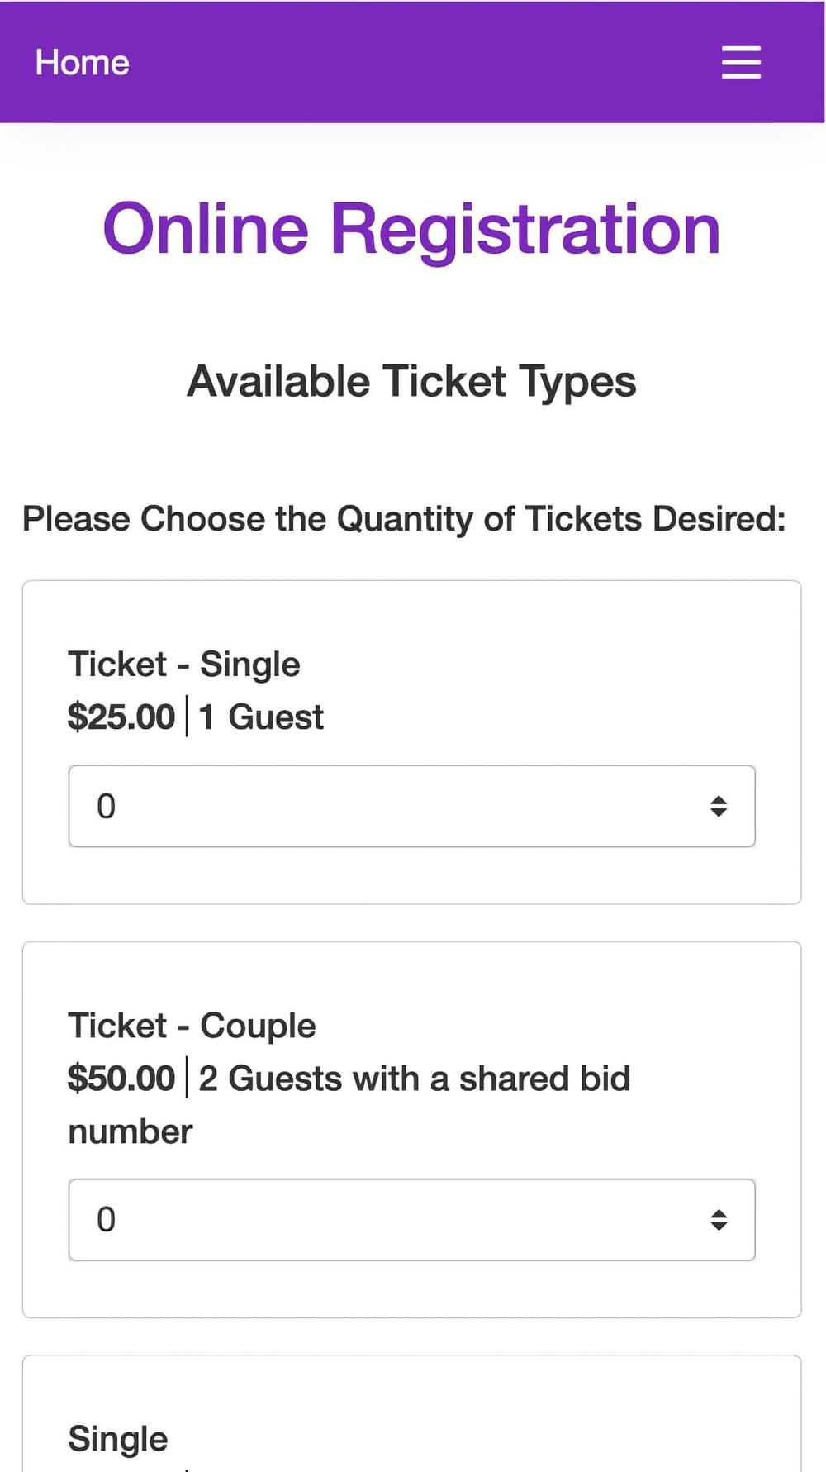
Task: Click the word 'number' under Couple price
Action: 130,1131
